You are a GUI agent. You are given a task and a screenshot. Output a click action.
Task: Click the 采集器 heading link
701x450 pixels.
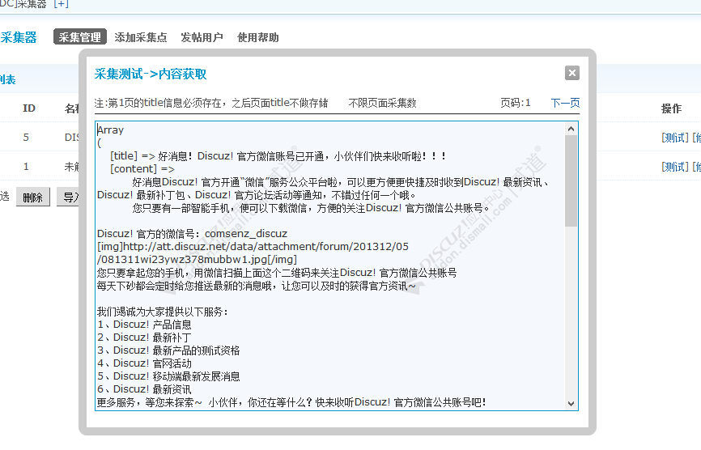19,37
